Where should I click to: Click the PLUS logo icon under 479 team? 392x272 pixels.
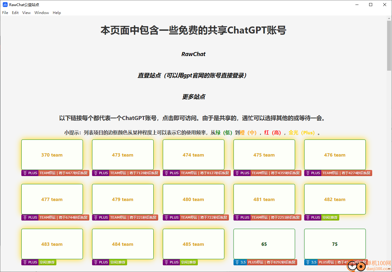96,217
